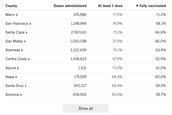Open the San Mateo county link
The height and width of the screenshot is (115, 172).
16,41
